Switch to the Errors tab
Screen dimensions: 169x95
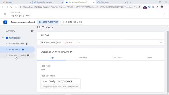tap(149, 58)
